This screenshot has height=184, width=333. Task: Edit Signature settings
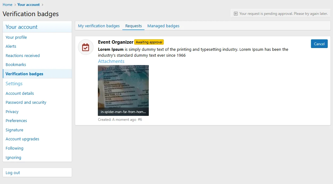pos(37,130)
